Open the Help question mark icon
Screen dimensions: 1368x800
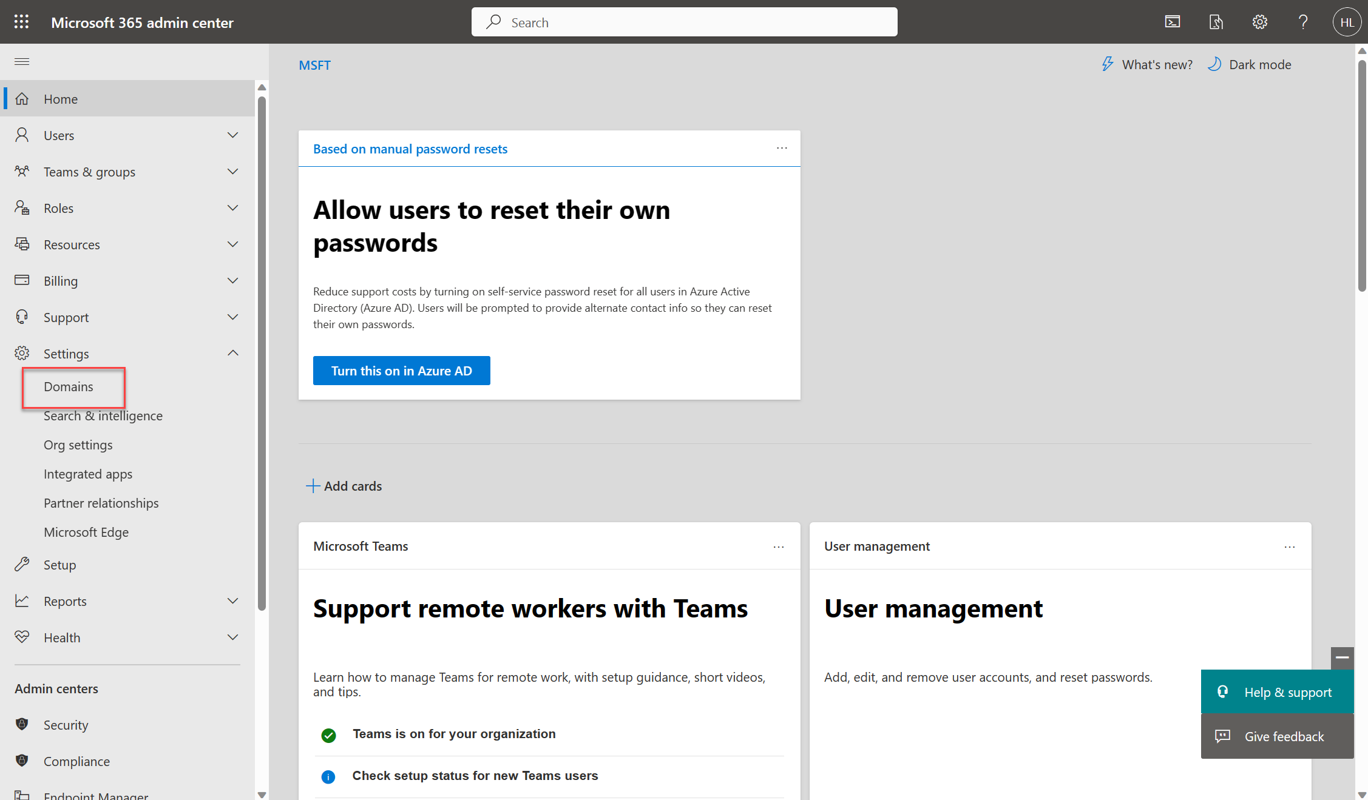(1302, 22)
